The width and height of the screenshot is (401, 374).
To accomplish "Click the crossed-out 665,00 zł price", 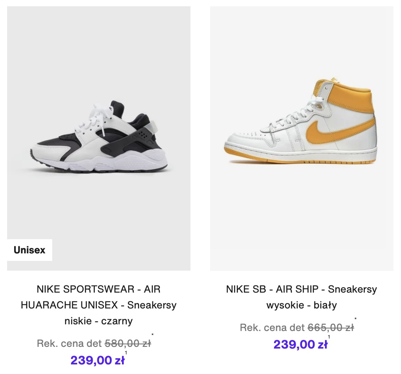I will tap(331, 328).
